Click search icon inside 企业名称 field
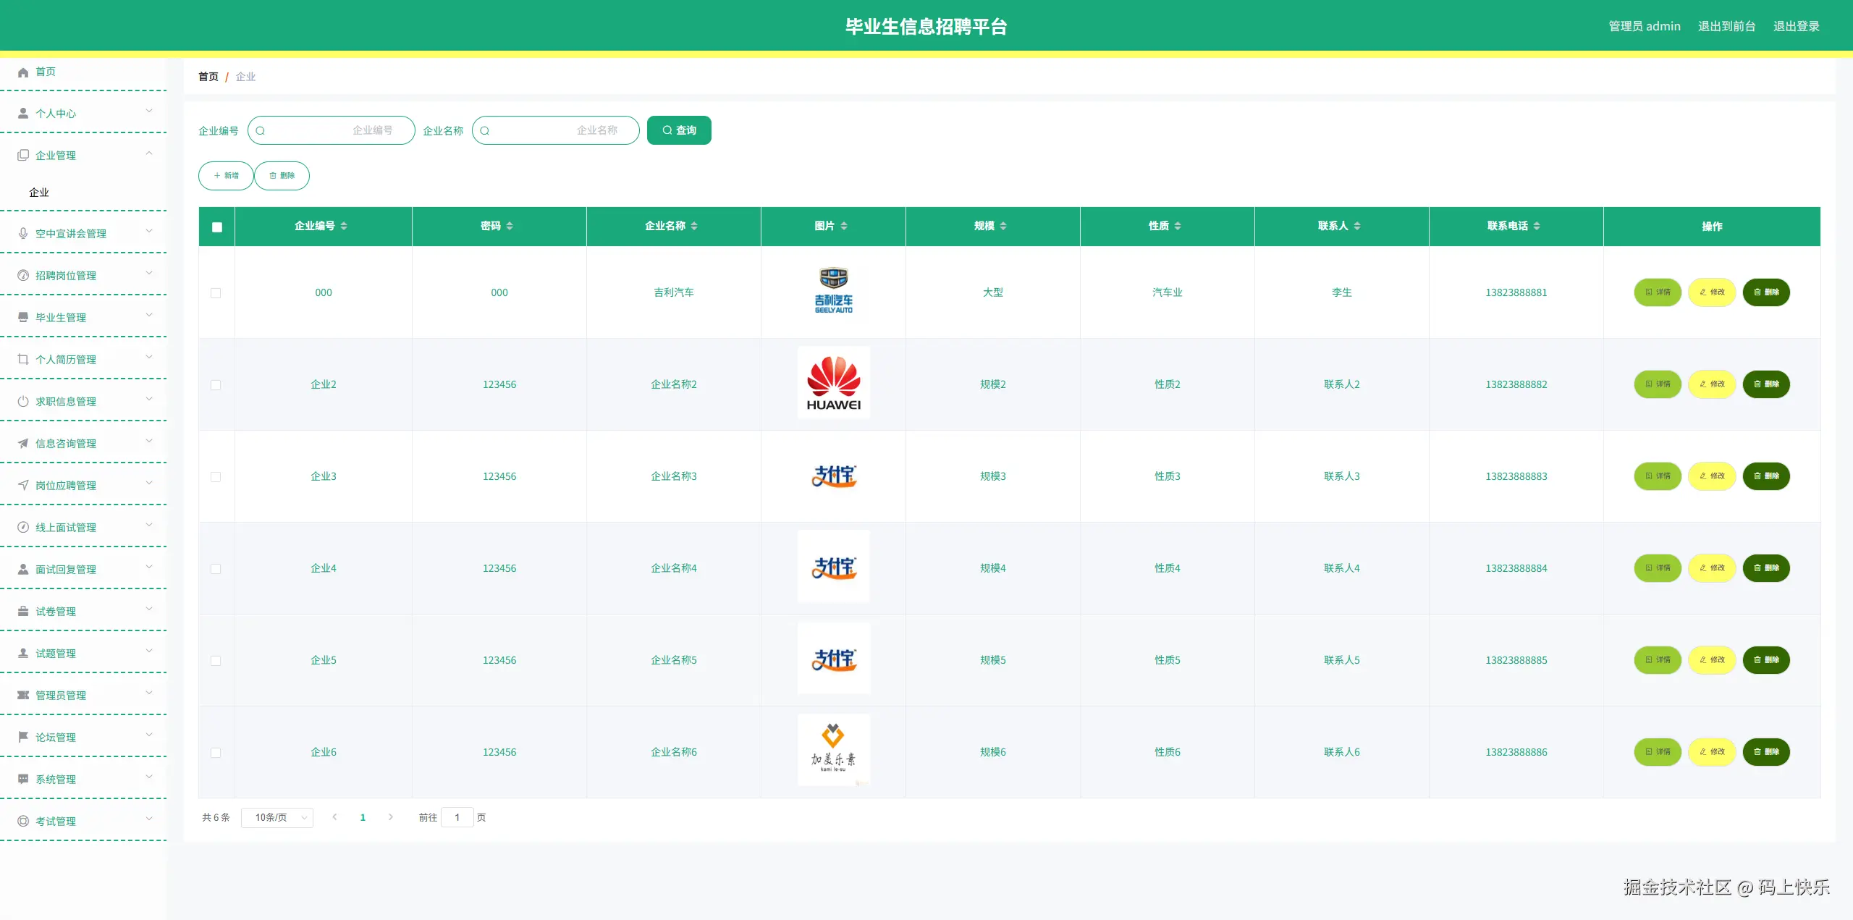 point(485,131)
